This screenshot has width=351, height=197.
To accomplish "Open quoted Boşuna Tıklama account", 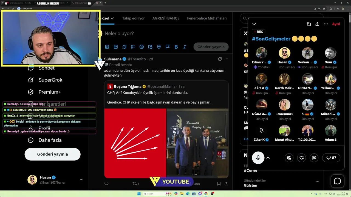I will tap(128, 86).
